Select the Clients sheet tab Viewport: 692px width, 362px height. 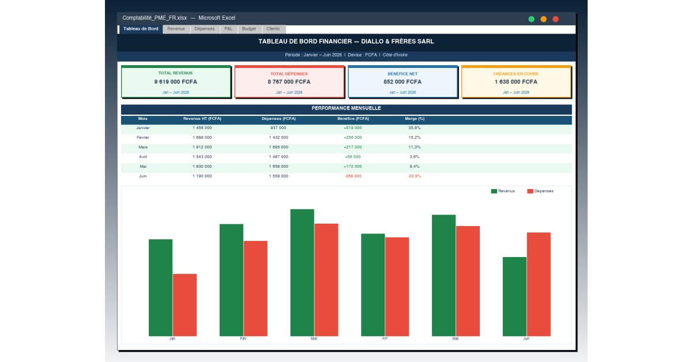pos(273,29)
